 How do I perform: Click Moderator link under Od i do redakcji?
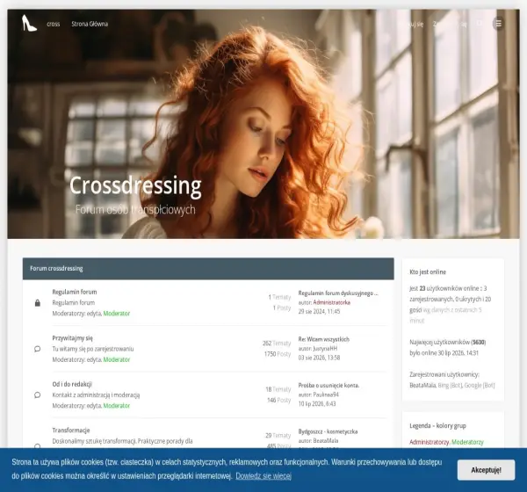(x=116, y=406)
